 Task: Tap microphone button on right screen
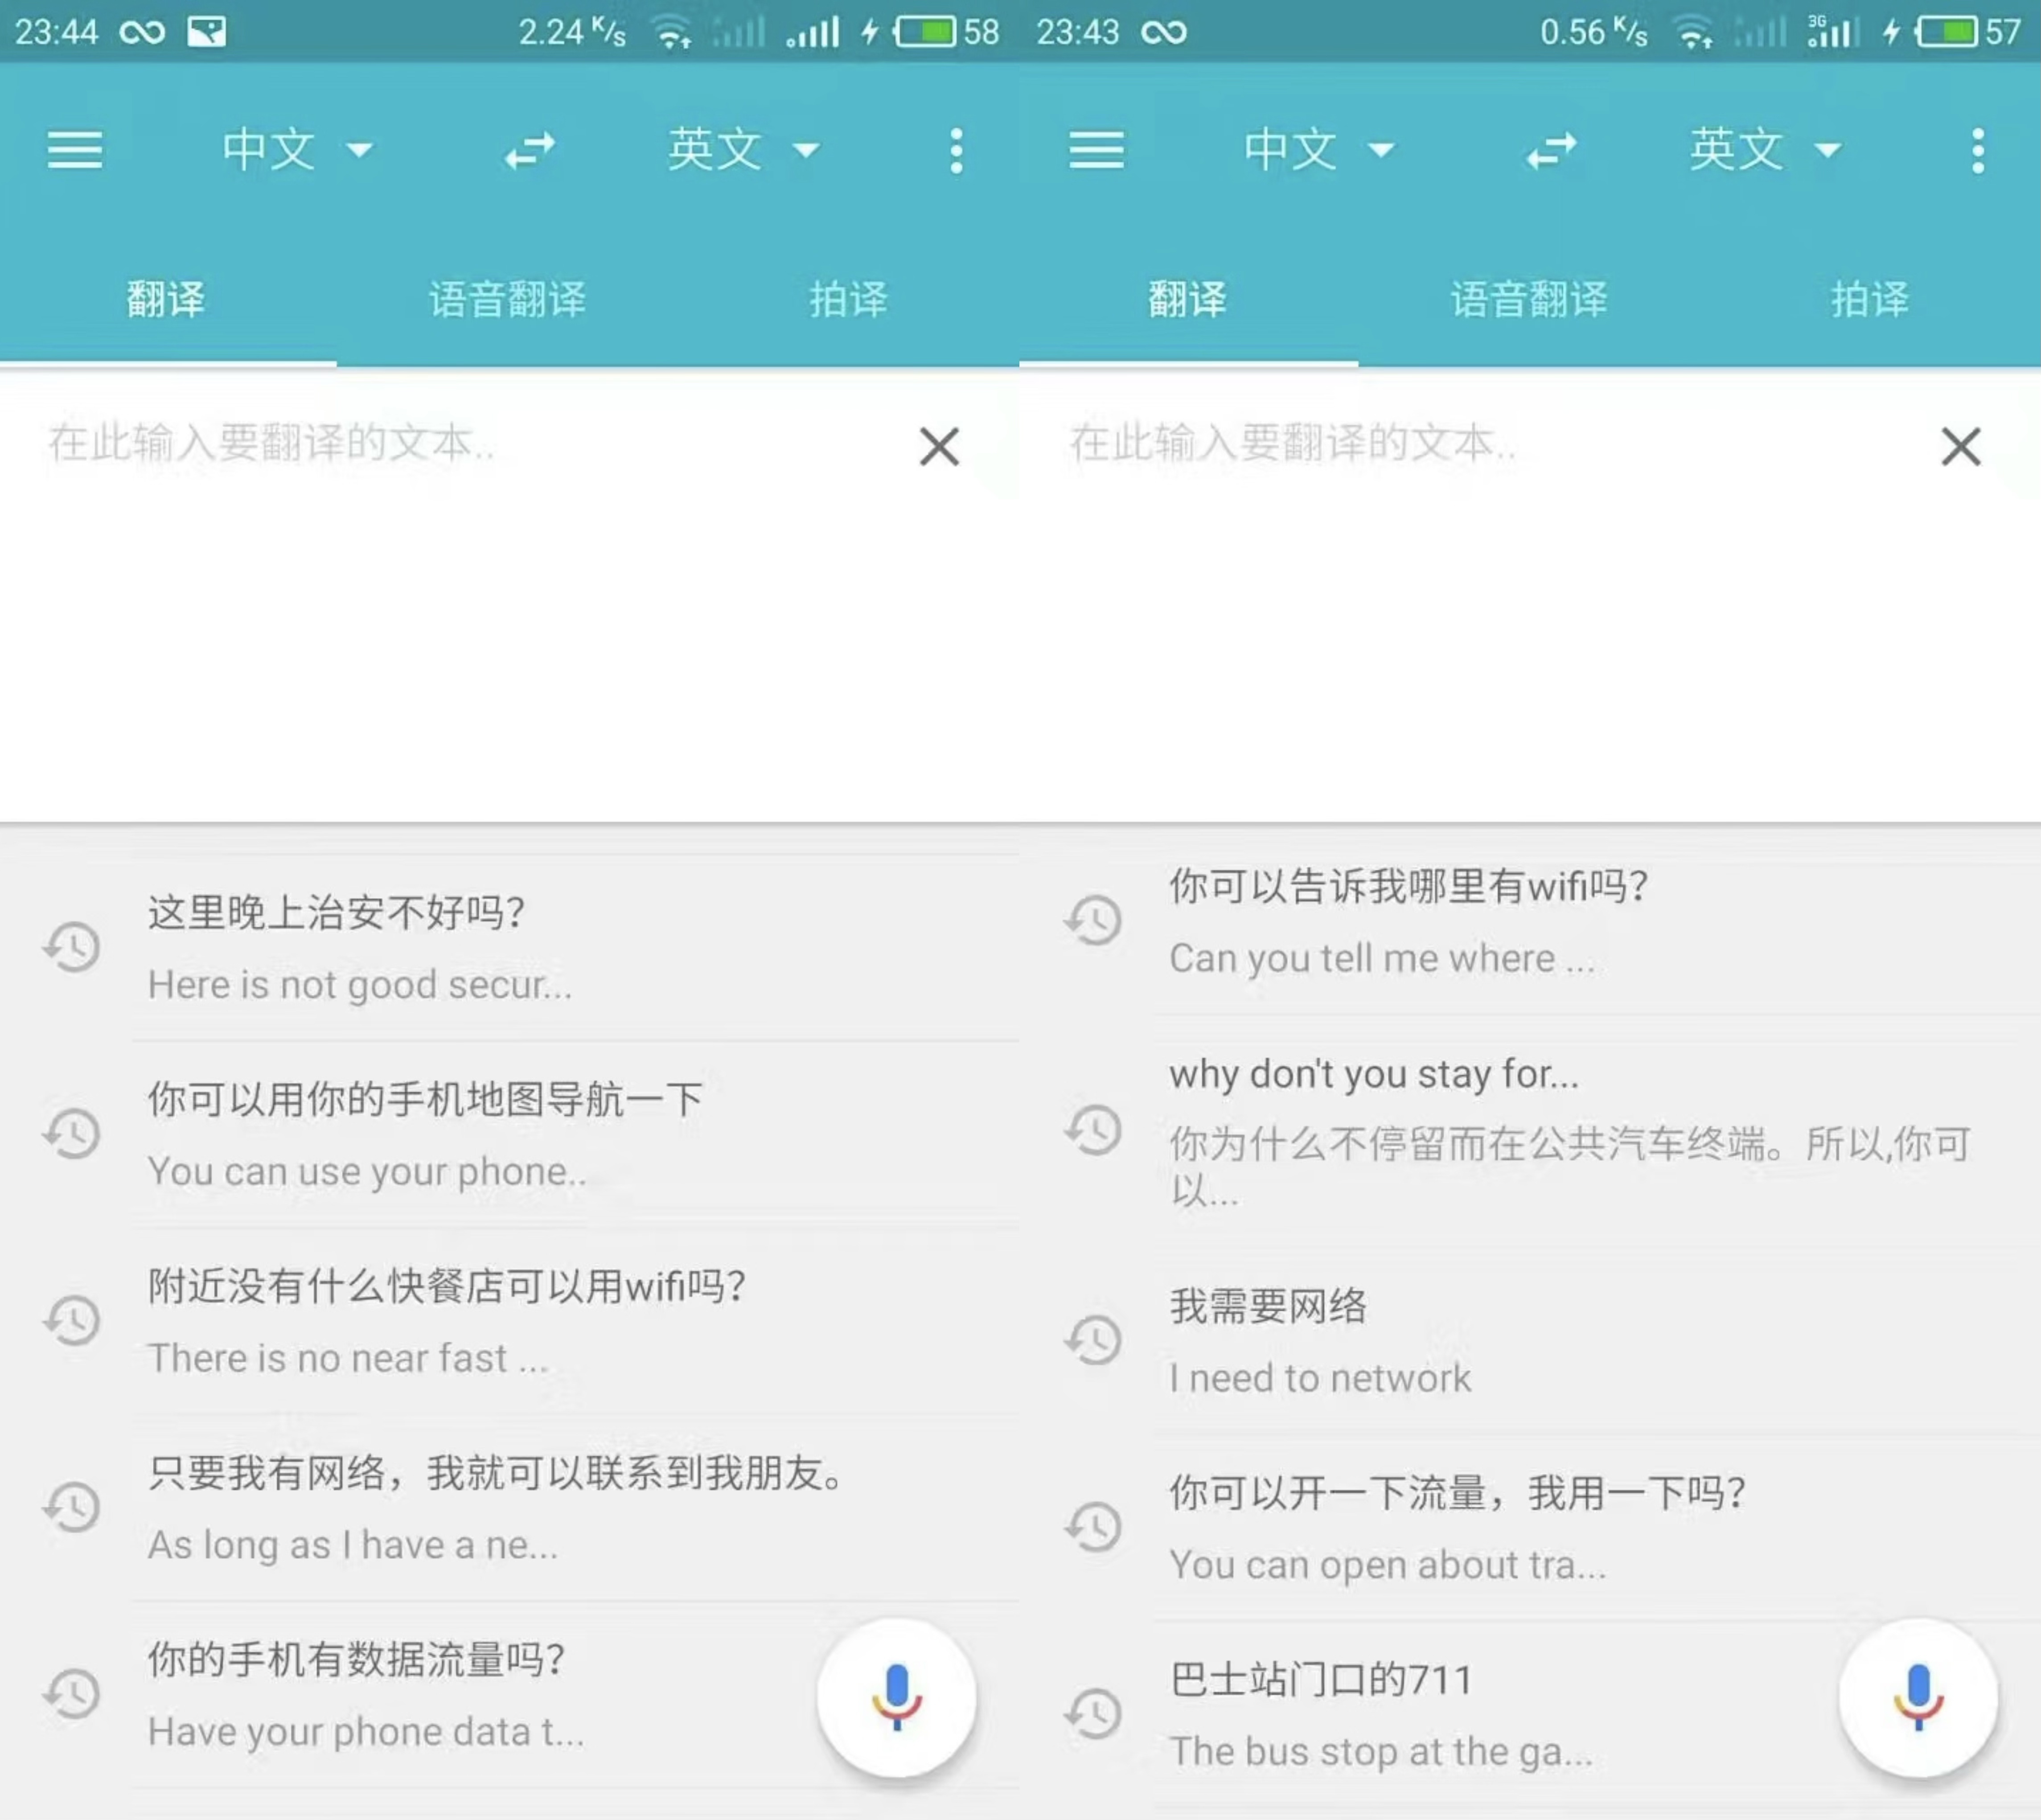pyautogui.click(x=1917, y=1697)
